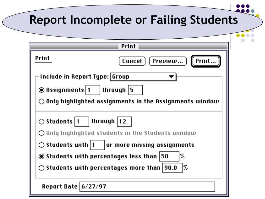Select Students with percentages less than
265x199 pixels.
[x=41, y=156]
